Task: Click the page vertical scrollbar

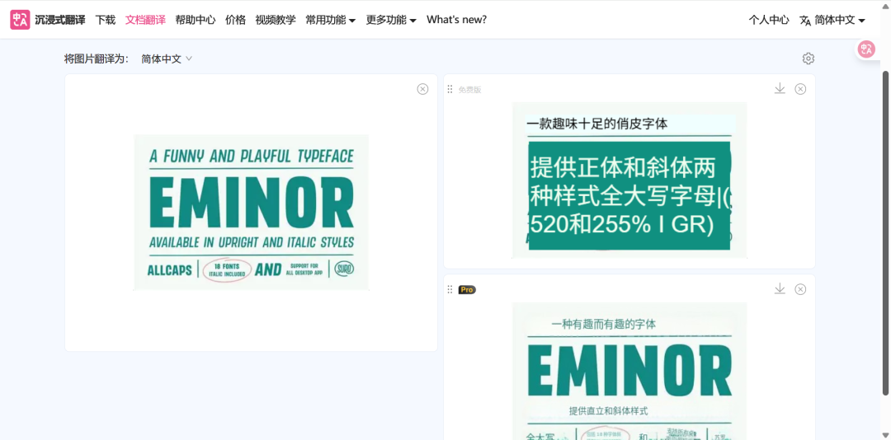Action: click(886, 247)
